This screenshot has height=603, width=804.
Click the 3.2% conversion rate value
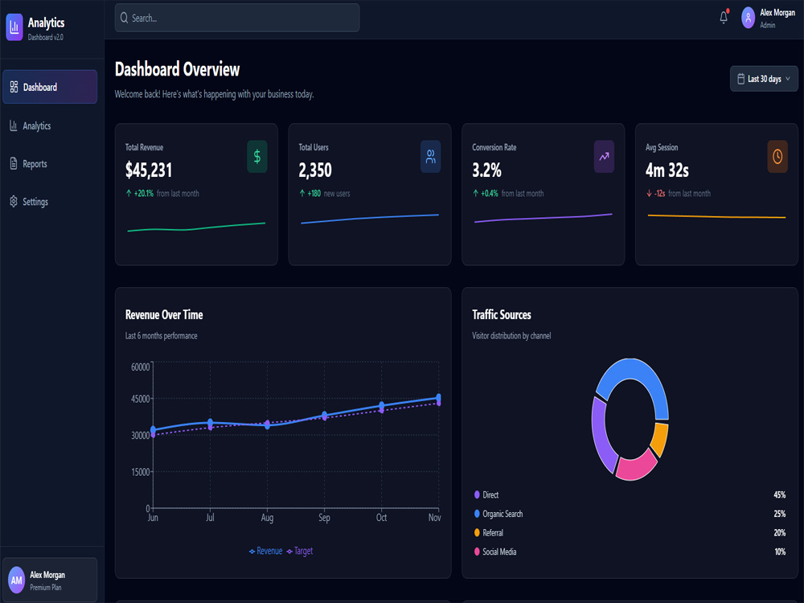[x=486, y=170]
